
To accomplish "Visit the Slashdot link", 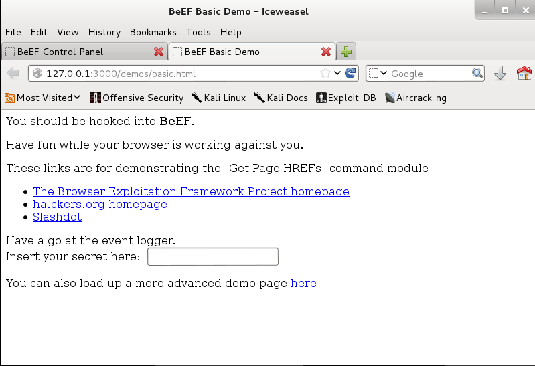I will (58, 217).
